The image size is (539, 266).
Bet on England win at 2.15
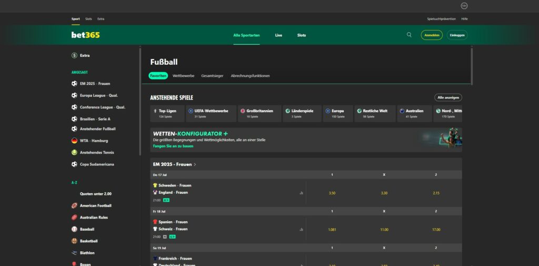436,193
